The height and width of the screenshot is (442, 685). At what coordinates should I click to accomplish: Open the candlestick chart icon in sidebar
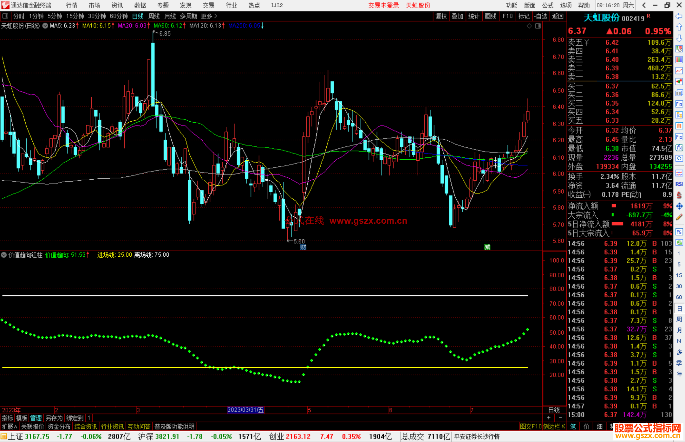(679, 82)
